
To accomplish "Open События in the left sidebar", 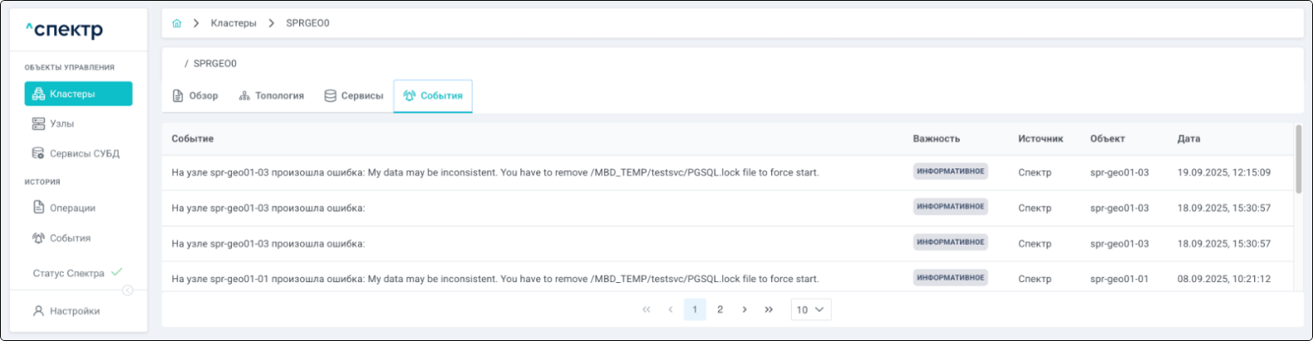I will [70, 238].
